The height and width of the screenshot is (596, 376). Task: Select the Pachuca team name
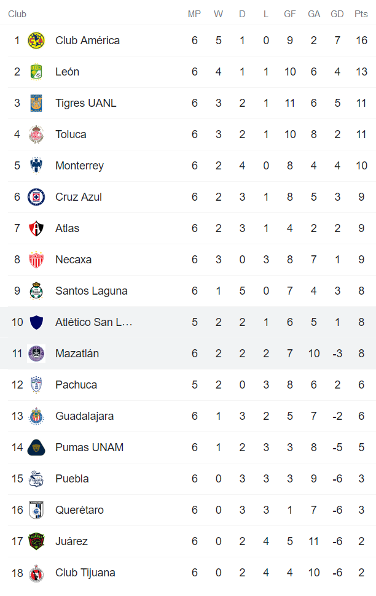(76, 384)
